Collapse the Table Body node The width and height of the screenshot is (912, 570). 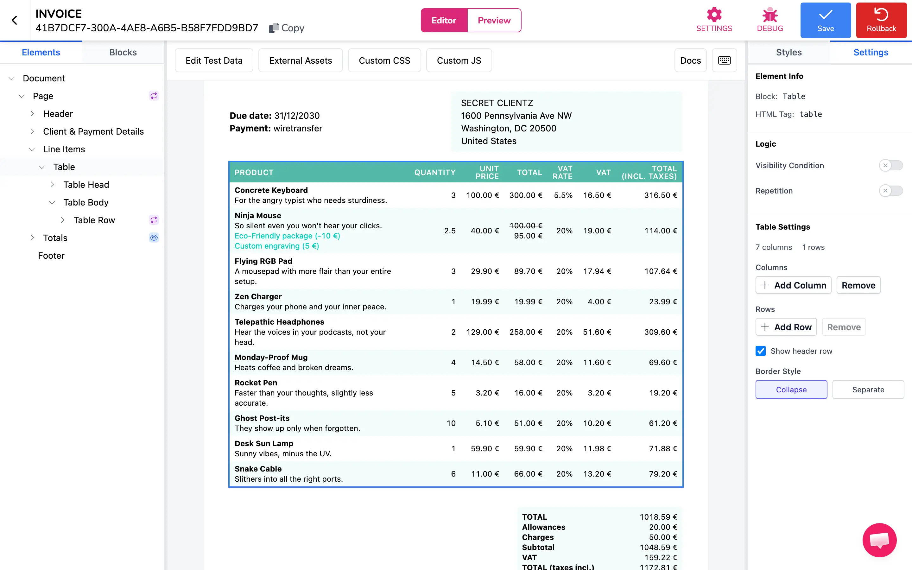click(52, 202)
